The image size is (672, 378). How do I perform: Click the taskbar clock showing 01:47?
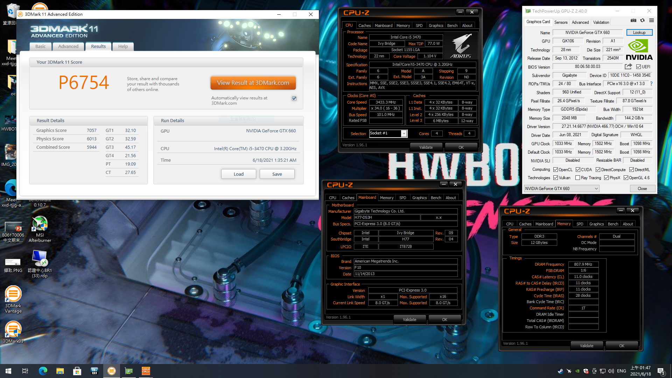pyautogui.click(x=640, y=371)
